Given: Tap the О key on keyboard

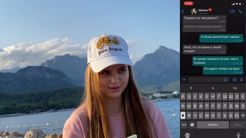Looking at the screenshot, I should tap(219, 106).
